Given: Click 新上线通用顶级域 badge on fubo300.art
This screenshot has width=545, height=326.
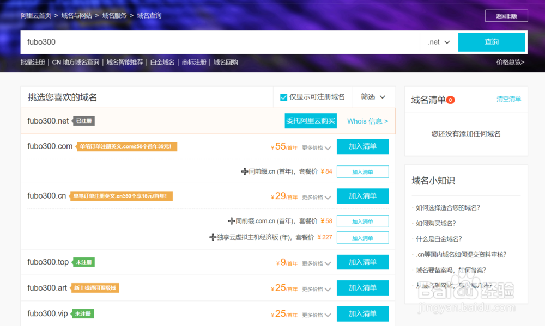Looking at the screenshot, I should coord(95,288).
